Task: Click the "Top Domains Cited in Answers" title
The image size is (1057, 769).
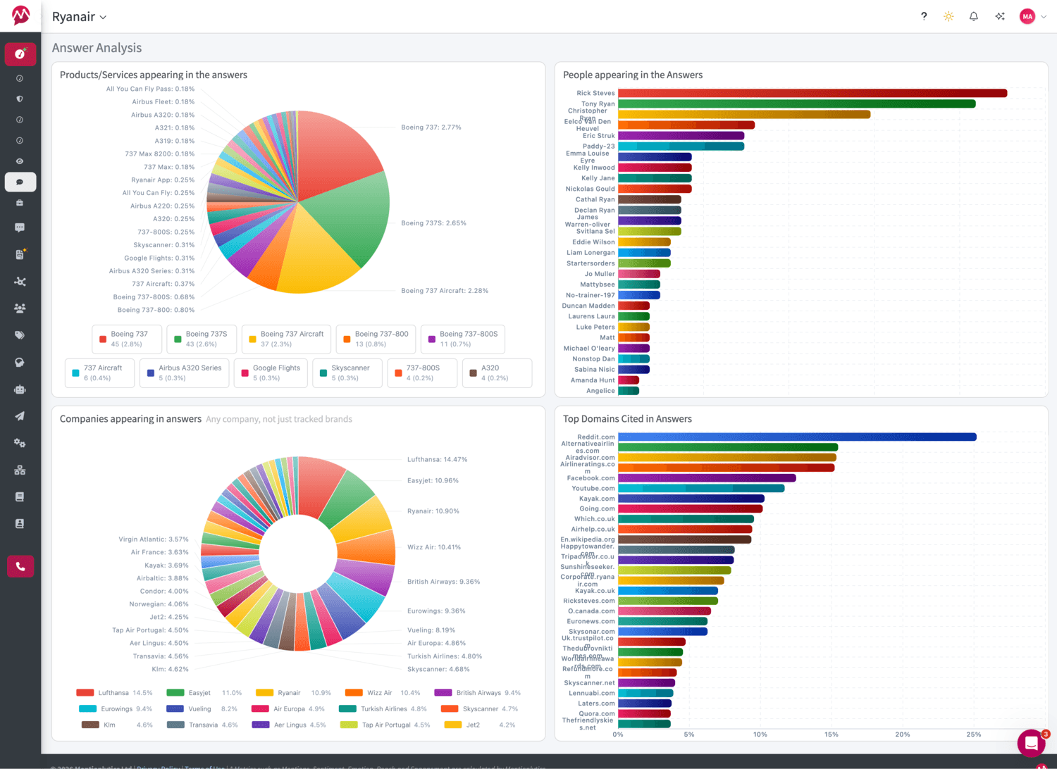Action: click(627, 419)
